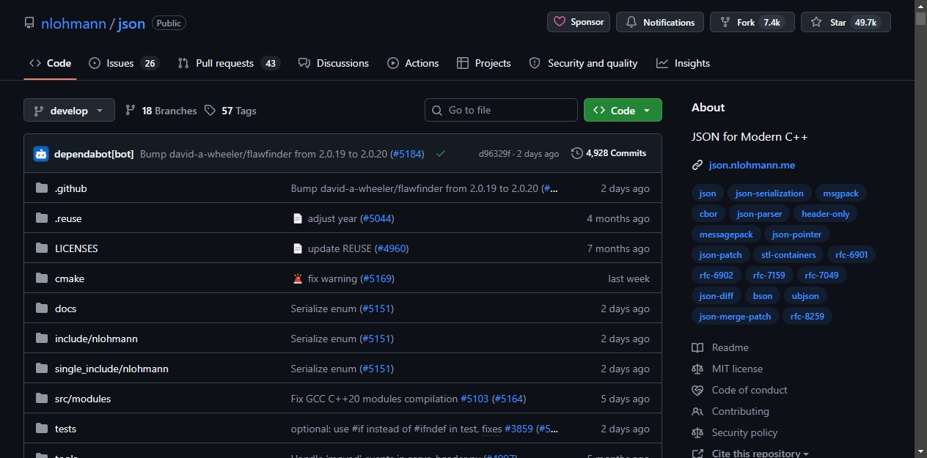Image resolution: width=927 pixels, height=458 pixels.
Task: Open pull request #4960 link
Action: 392,248
